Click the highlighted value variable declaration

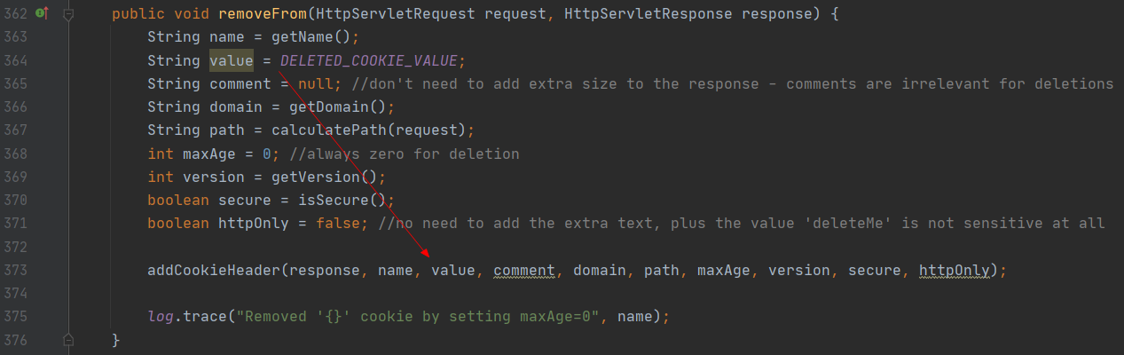[231, 60]
